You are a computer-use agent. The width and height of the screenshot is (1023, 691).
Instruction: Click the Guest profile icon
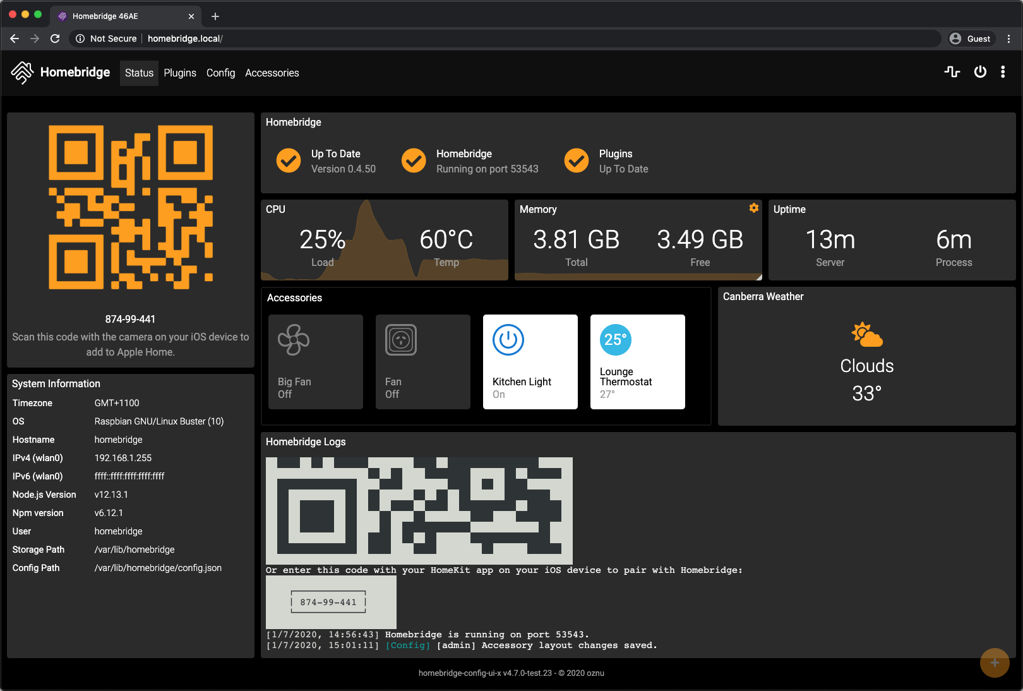tap(955, 39)
